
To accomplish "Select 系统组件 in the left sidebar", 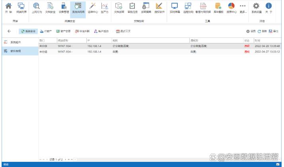I will [16, 42].
